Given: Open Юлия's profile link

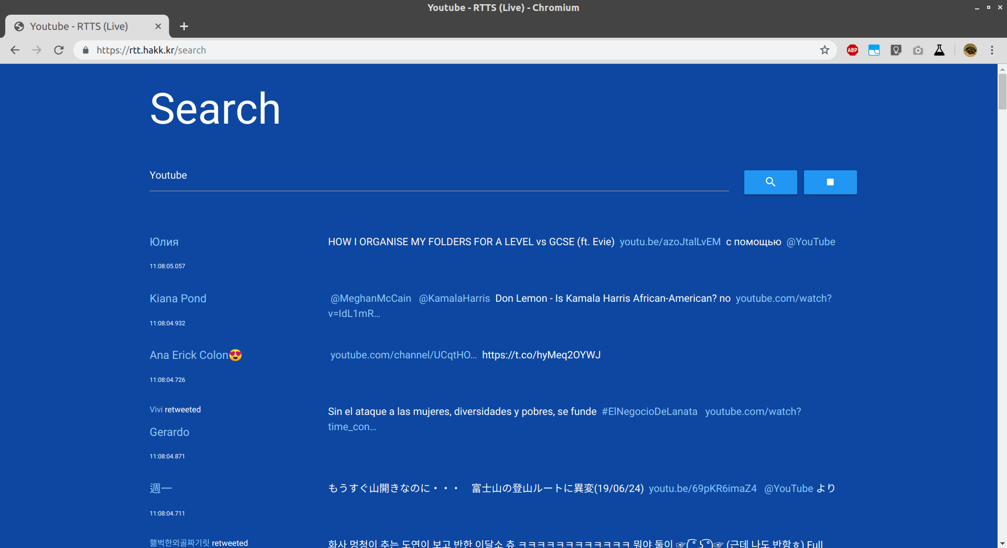Looking at the screenshot, I should 164,242.
